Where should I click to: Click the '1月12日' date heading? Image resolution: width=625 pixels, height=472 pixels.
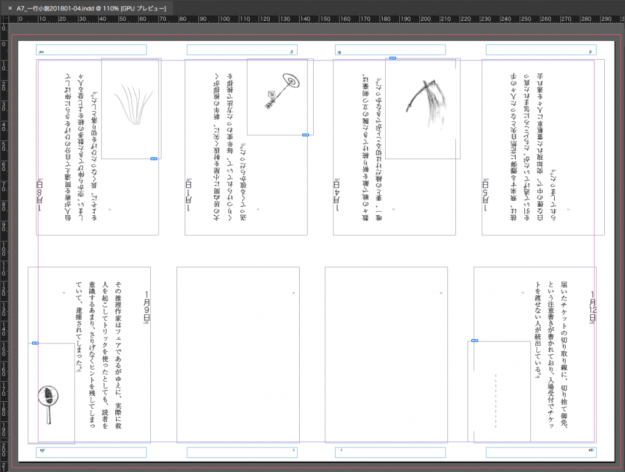(x=593, y=307)
